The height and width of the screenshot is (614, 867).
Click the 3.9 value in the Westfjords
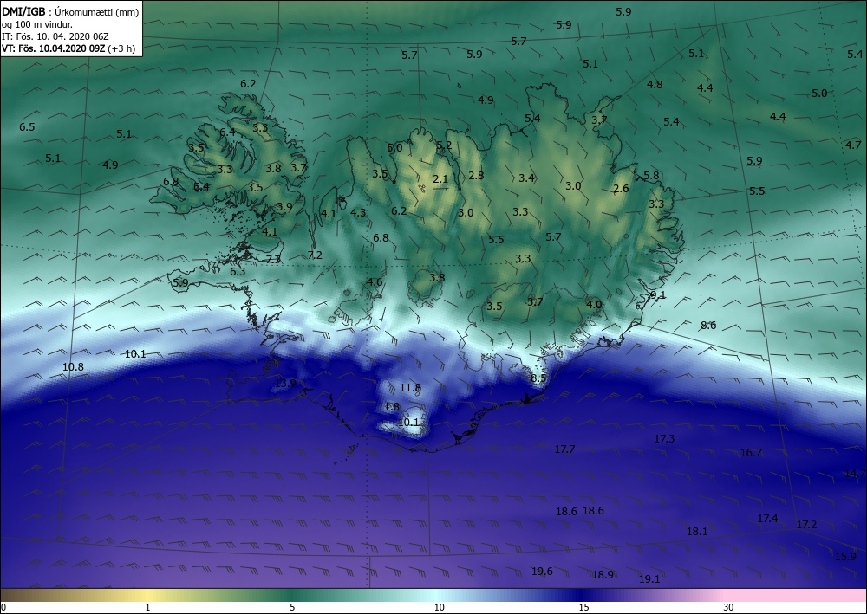[x=284, y=206]
